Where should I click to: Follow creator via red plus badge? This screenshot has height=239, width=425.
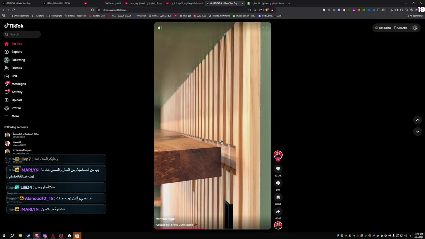tap(278, 159)
